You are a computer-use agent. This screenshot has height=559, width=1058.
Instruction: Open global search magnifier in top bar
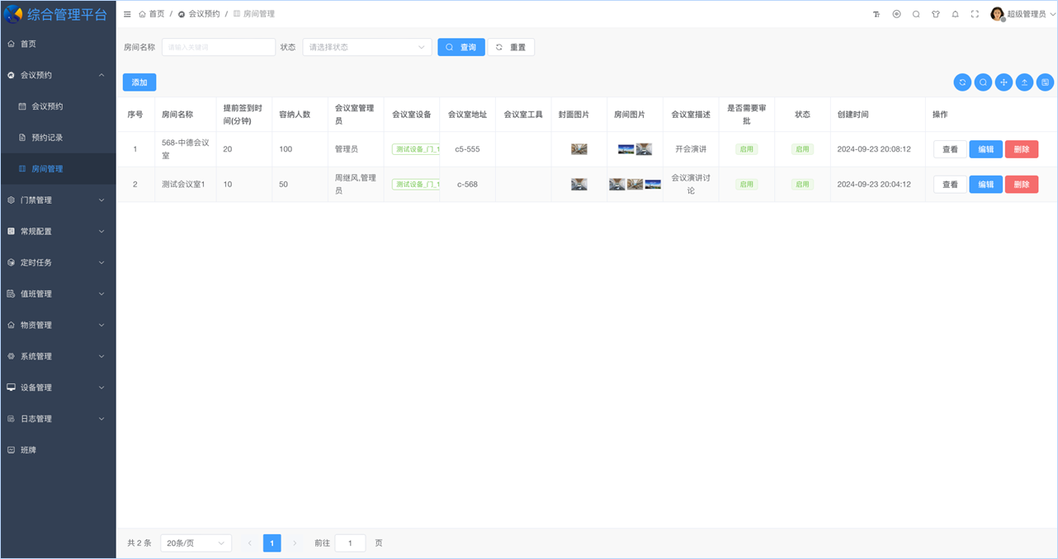pos(916,14)
